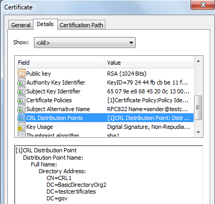Click the [1]Certificate Policy:Policy Ide value
Screen dimensions: 215x204
click(148, 100)
